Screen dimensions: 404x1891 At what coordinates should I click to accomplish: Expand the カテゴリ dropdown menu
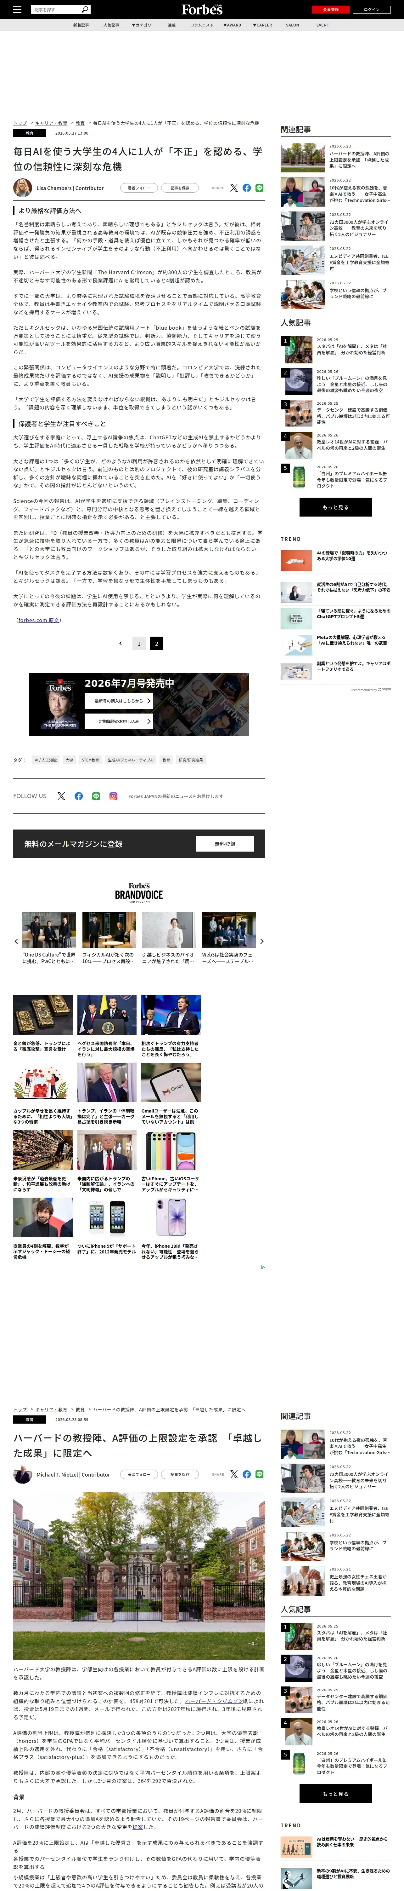click(x=142, y=25)
